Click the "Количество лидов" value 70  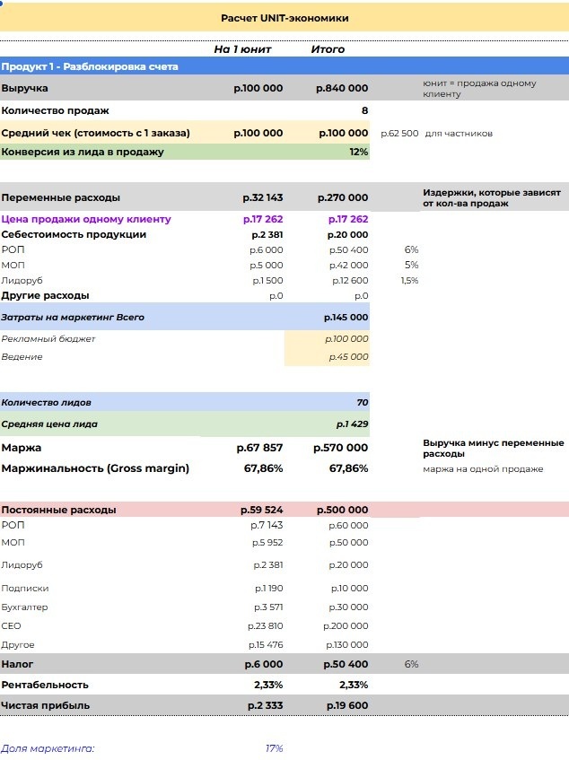click(x=362, y=402)
